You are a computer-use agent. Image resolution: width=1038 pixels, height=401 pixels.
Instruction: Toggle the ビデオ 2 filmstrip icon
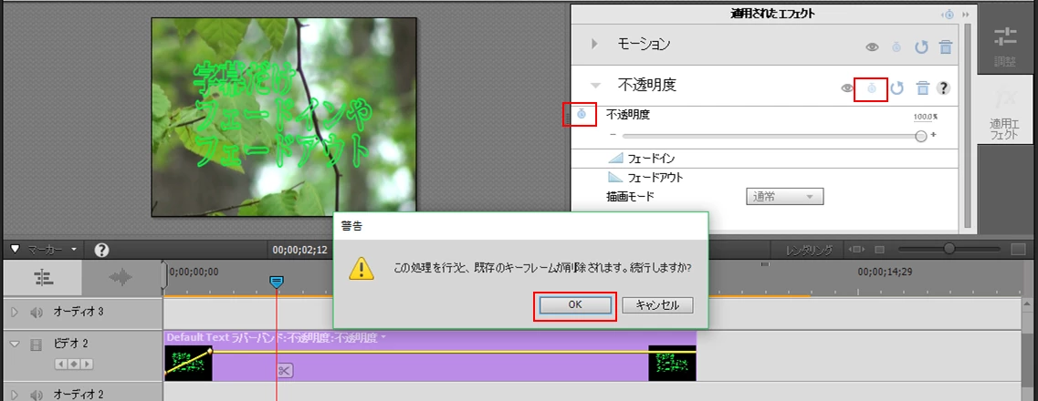click(x=37, y=344)
